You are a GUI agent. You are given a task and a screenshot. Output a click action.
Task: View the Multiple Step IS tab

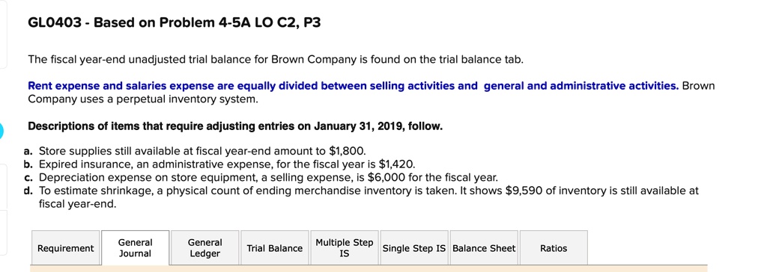pyautogui.click(x=345, y=248)
